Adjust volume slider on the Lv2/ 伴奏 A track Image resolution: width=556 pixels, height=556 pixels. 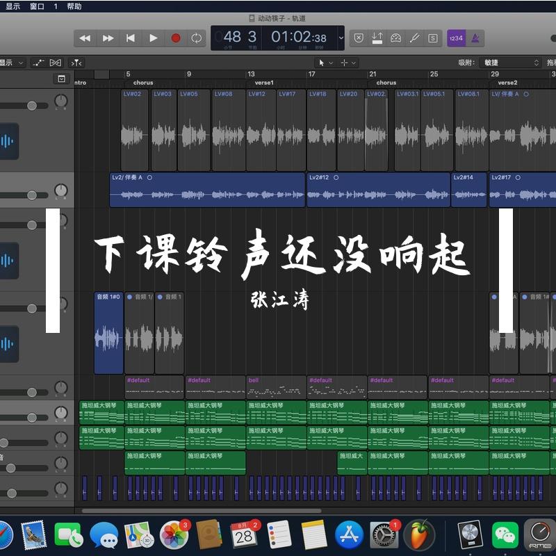(x=32, y=195)
